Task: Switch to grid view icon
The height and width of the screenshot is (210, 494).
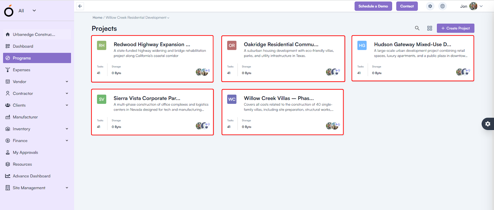Action: [x=429, y=28]
